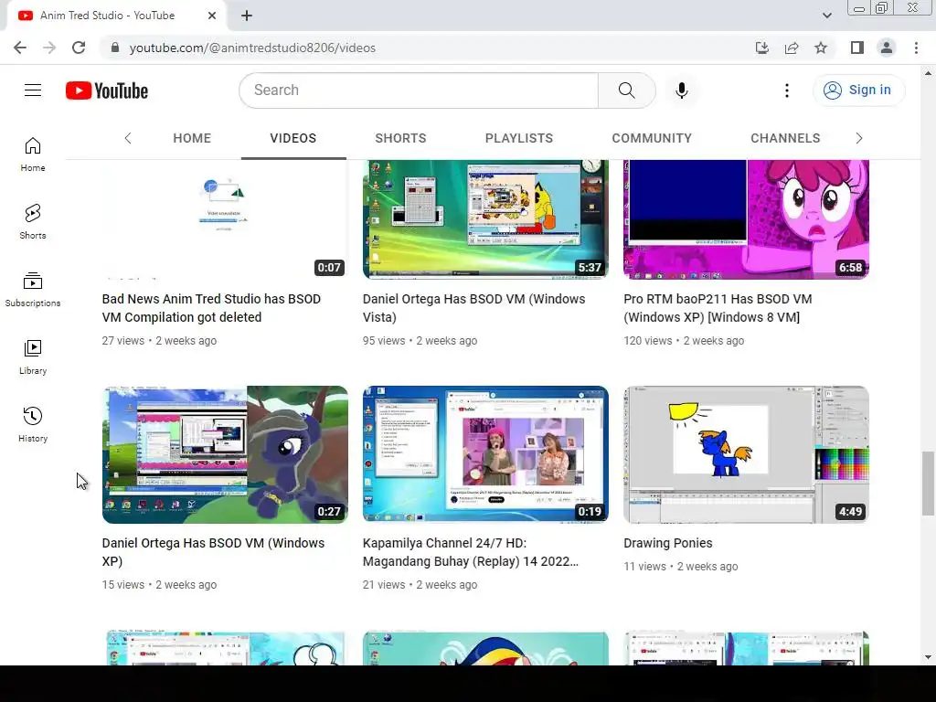Open YouTube settings three-dot menu
Screen dimensions: 936x702
click(787, 90)
